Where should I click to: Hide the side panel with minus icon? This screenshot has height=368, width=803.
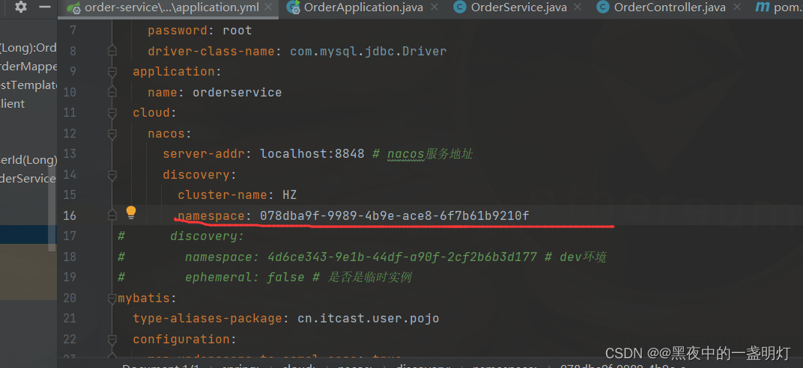[45, 7]
